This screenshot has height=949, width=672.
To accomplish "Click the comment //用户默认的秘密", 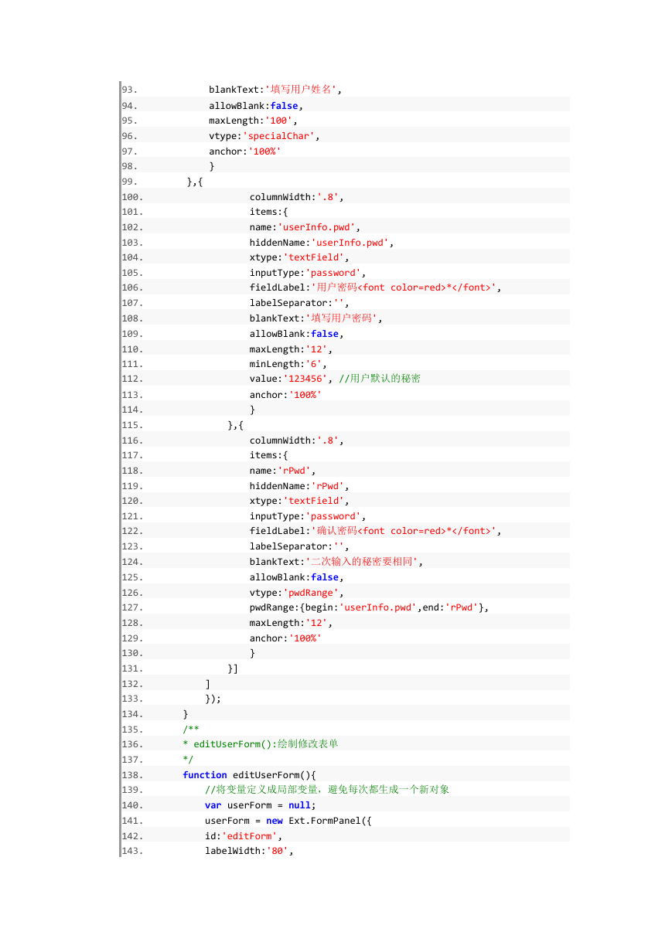I will click(380, 379).
